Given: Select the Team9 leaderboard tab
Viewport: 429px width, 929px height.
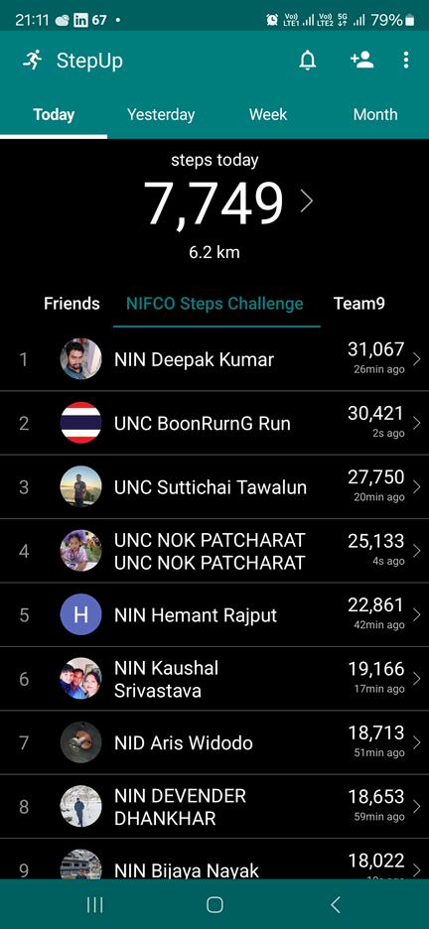Looking at the screenshot, I should (359, 304).
